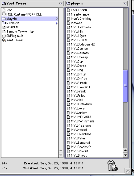
Task: Select the MV_FlowerB file name
Action: click(80, 87)
